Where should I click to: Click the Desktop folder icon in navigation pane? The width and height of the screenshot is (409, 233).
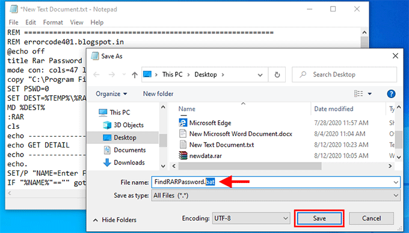click(x=107, y=138)
